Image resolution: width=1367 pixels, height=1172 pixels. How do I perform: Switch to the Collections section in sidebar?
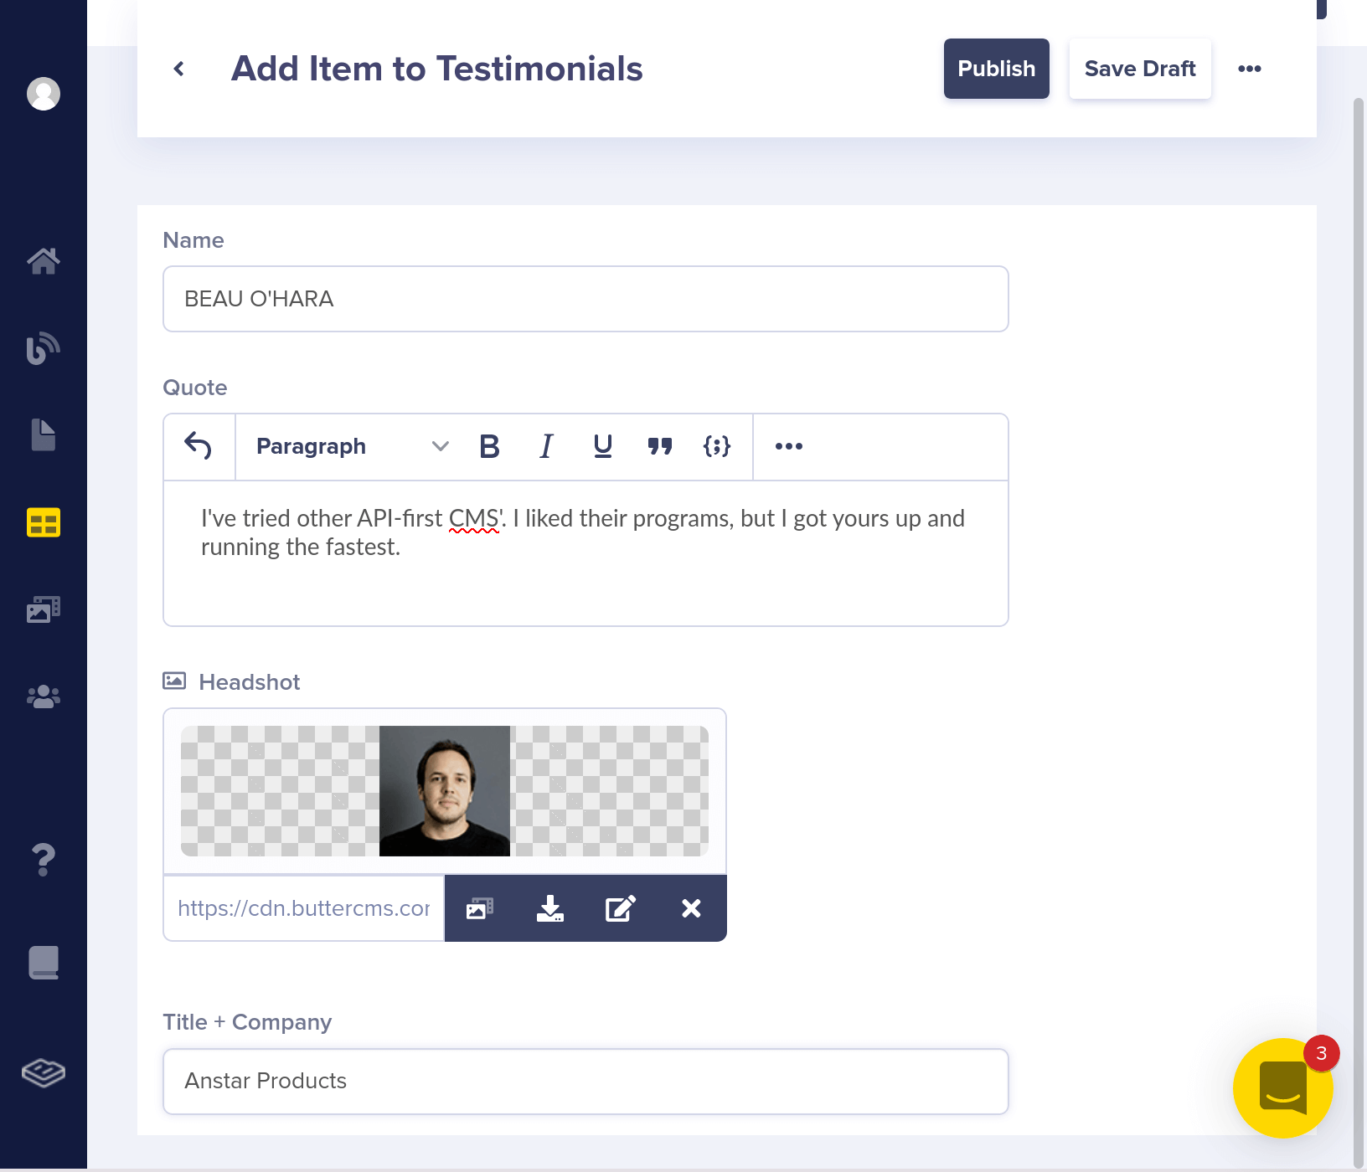[43, 522]
